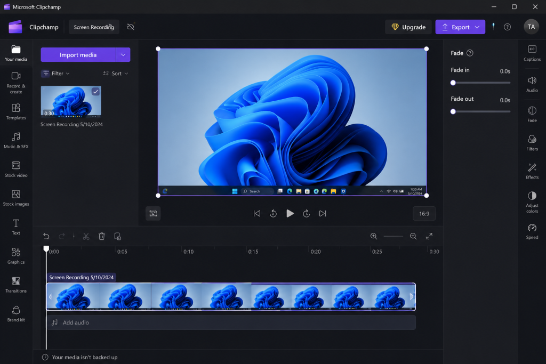Click the cloud sync disabled icon
The width and height of the screenshot is (546, 364).
click(131, 27)
